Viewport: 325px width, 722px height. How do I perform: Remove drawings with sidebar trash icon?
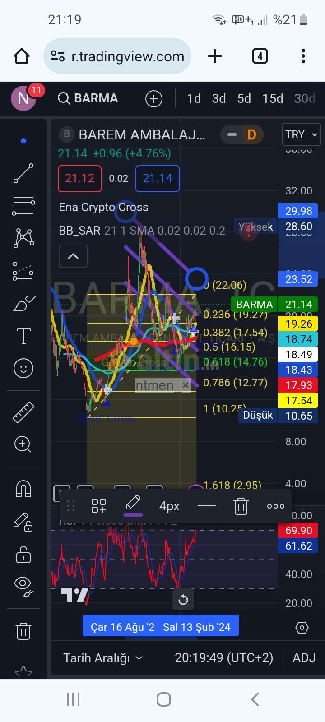point(23,630)
